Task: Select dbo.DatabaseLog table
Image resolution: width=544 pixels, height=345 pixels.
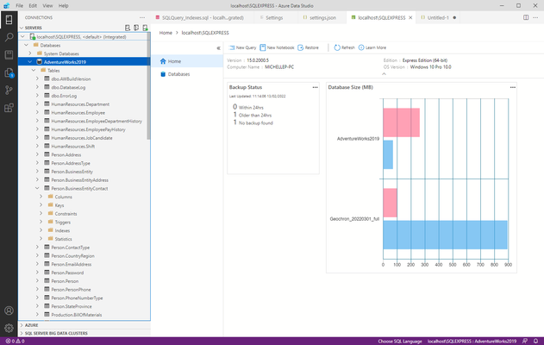Action: (x=68, y=87)
